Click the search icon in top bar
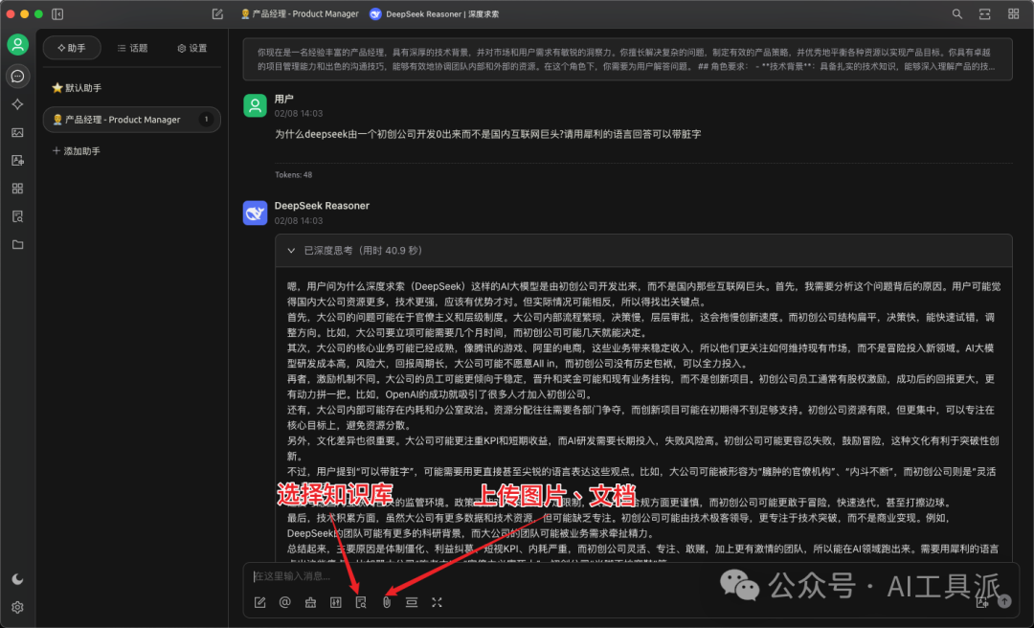The width and height of the screenshot is (1034, 628). tap(956, 13)
